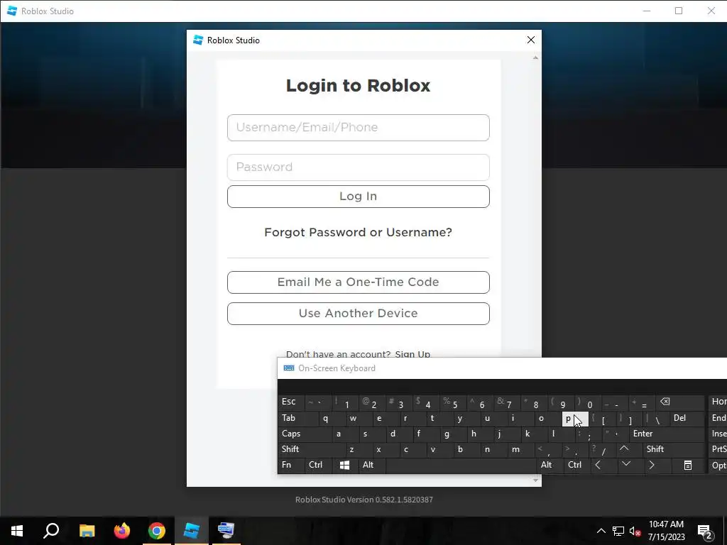Viewport: 727px width, 545px height.
Task: Open the taskbar clock and date
Action: [666, 531]
